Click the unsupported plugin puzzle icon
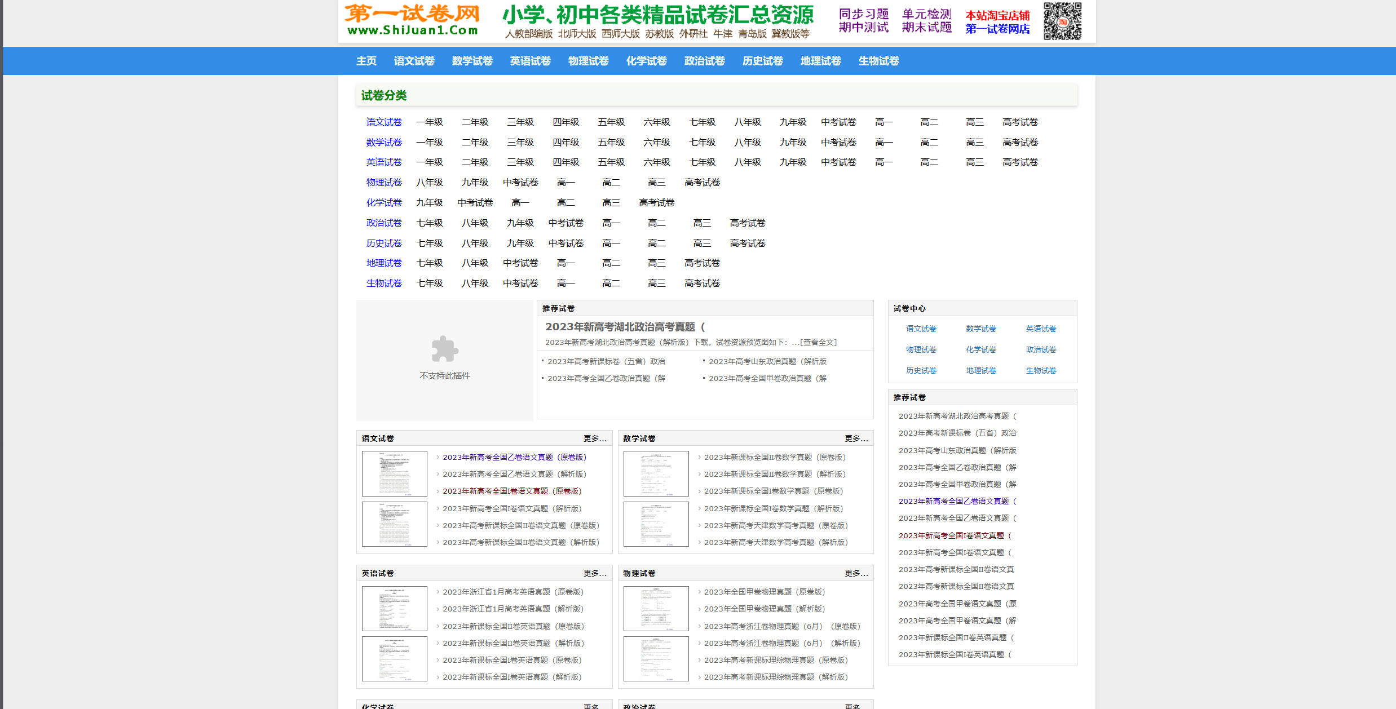Image resolution: width=1396 pixels, height=709 pixels. 445,349
